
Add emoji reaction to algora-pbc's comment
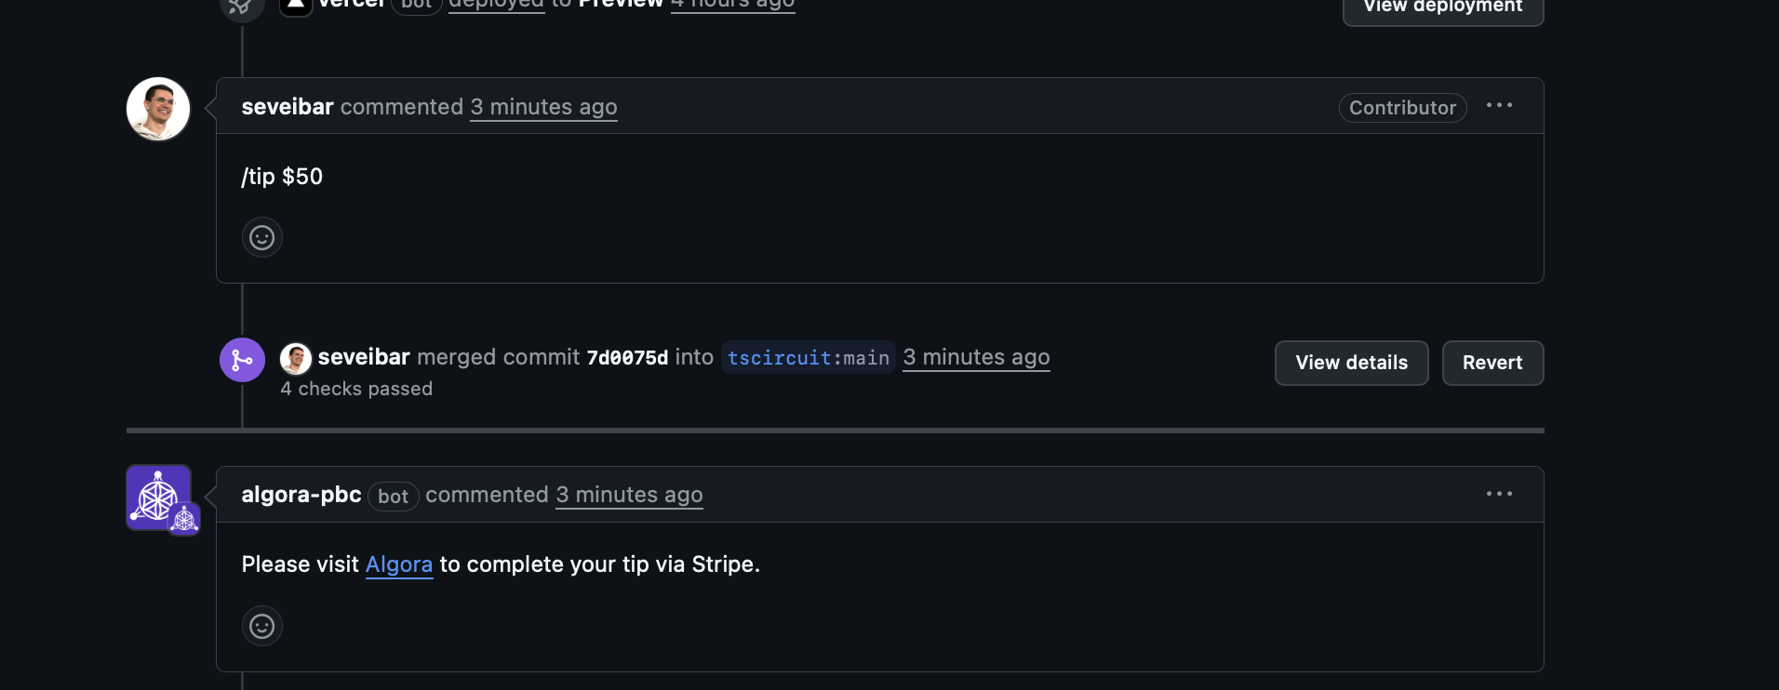[x=261, y=627]
